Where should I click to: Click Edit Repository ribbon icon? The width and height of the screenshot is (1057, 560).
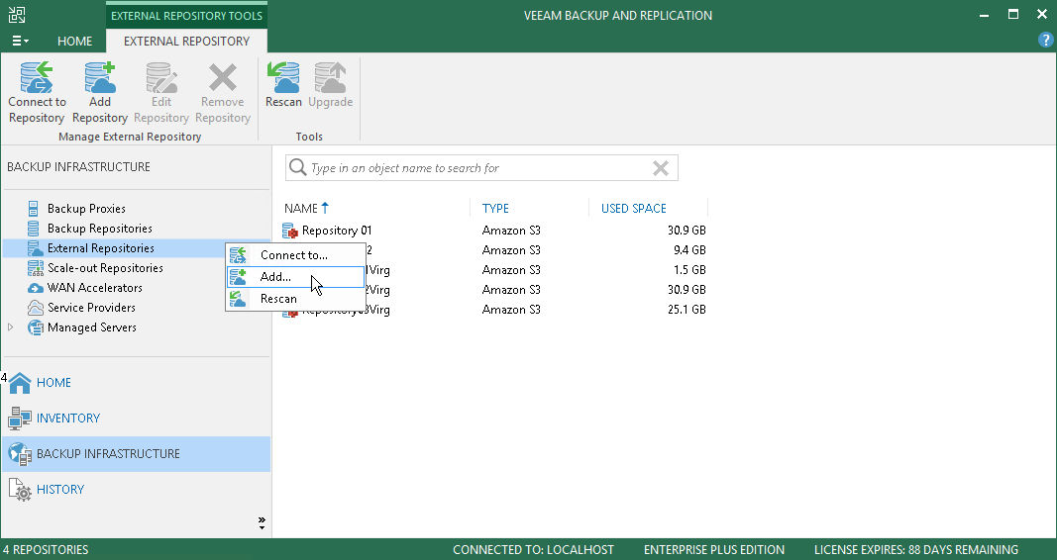coord(161,77)
